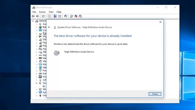Screen dimensions: 195x110
Task: Click the Back arrow in Device Manager toolbar
Action: click(x=33, y=16)
